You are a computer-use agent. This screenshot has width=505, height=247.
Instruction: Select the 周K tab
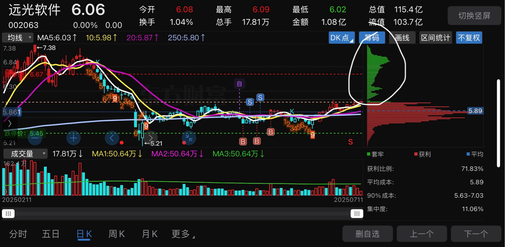pyautogui.click(x=117, y=234)
